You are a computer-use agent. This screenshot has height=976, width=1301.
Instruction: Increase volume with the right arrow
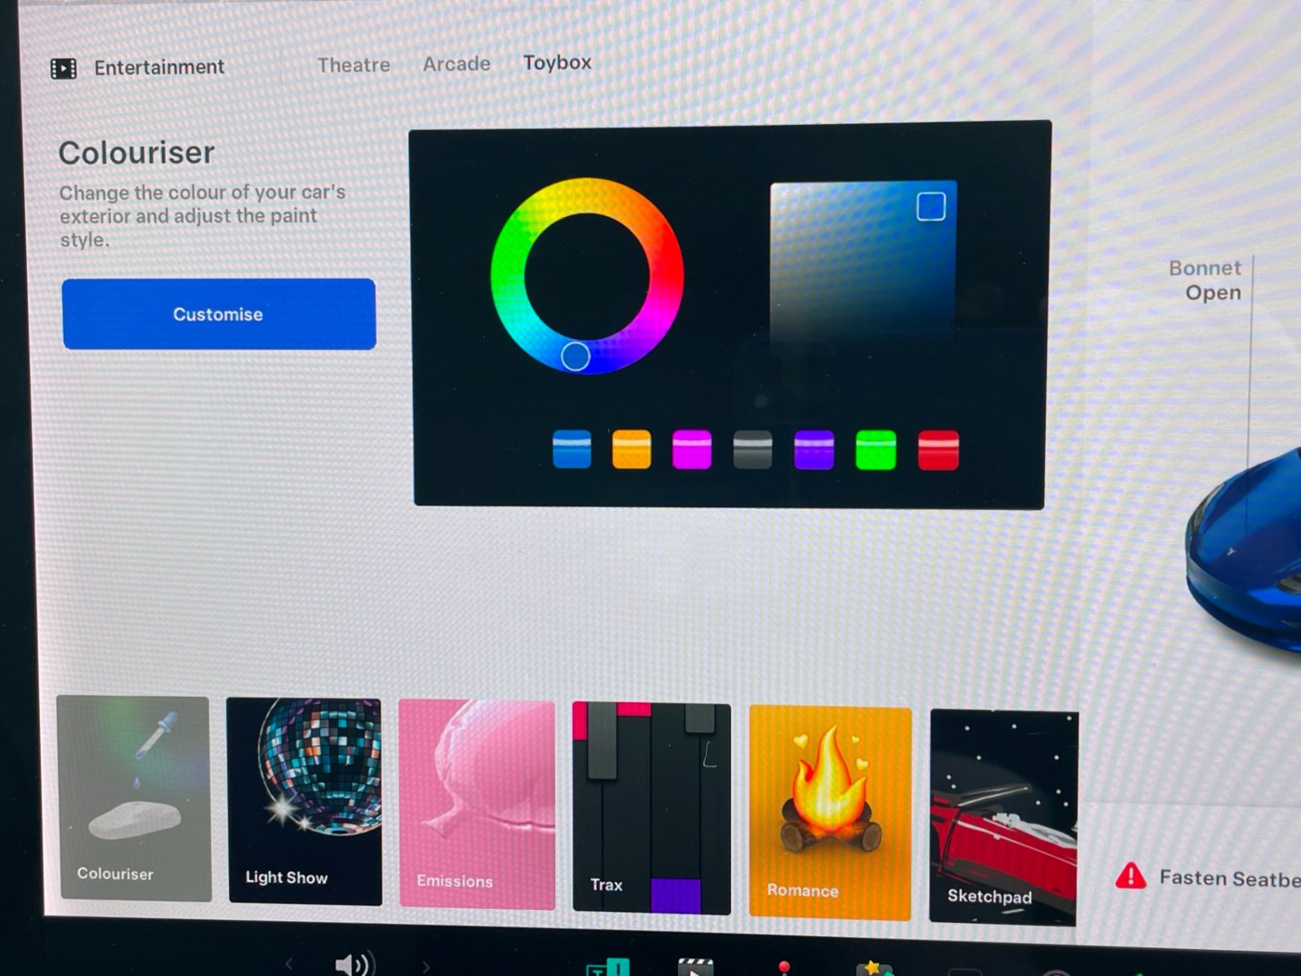click(x=426, y=966)
